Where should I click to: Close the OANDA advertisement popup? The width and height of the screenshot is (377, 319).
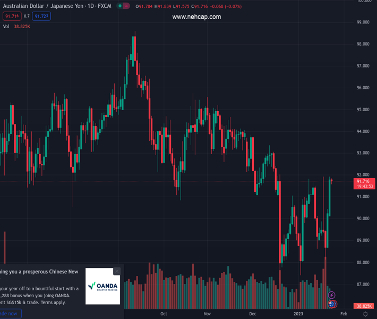coord(117,271)
